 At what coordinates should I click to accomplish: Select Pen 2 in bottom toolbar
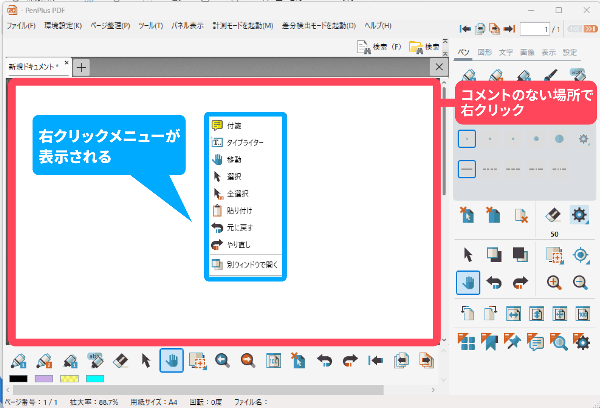(x=44, y=361)
